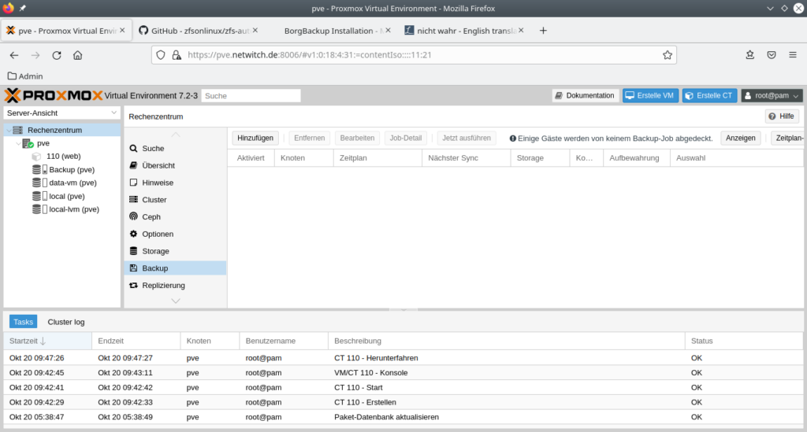Open the Dokumentation button

[586, 95]
